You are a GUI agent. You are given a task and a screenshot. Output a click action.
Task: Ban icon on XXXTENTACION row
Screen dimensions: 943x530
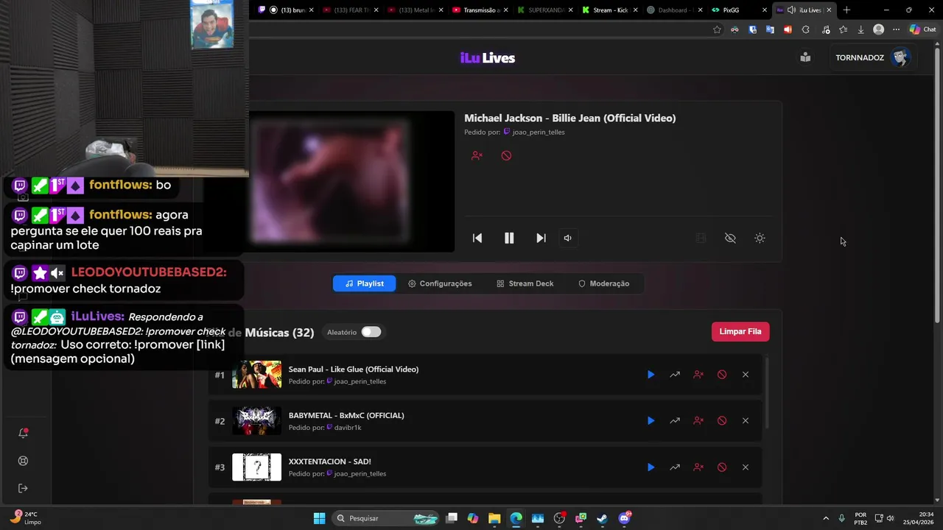(721, 467)
